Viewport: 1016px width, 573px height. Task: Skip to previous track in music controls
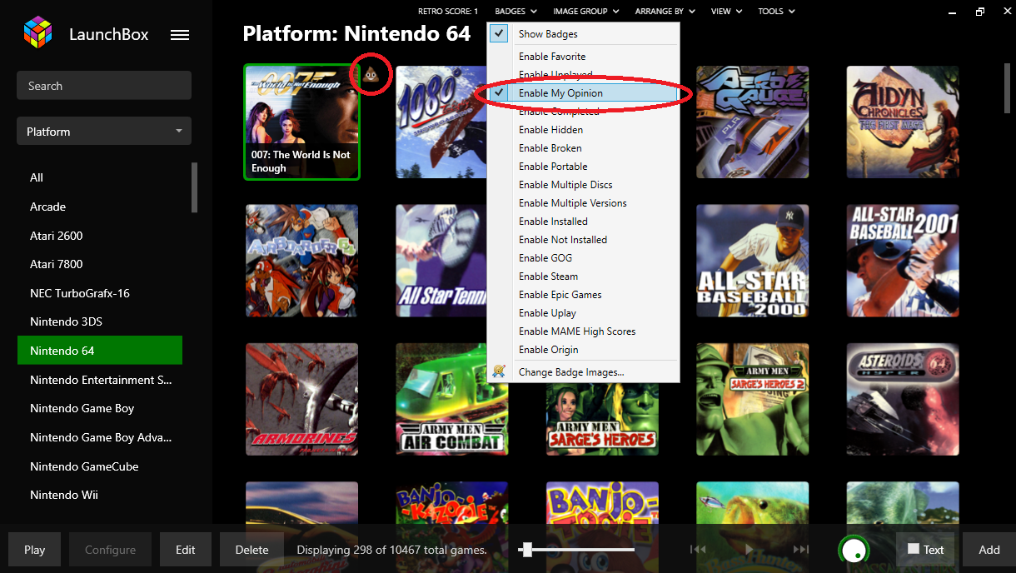tap(698, 550)
